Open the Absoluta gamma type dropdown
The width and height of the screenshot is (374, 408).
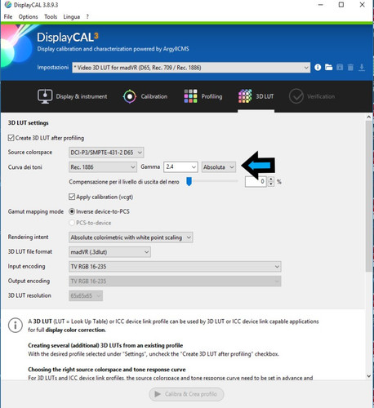click(219, 167)
